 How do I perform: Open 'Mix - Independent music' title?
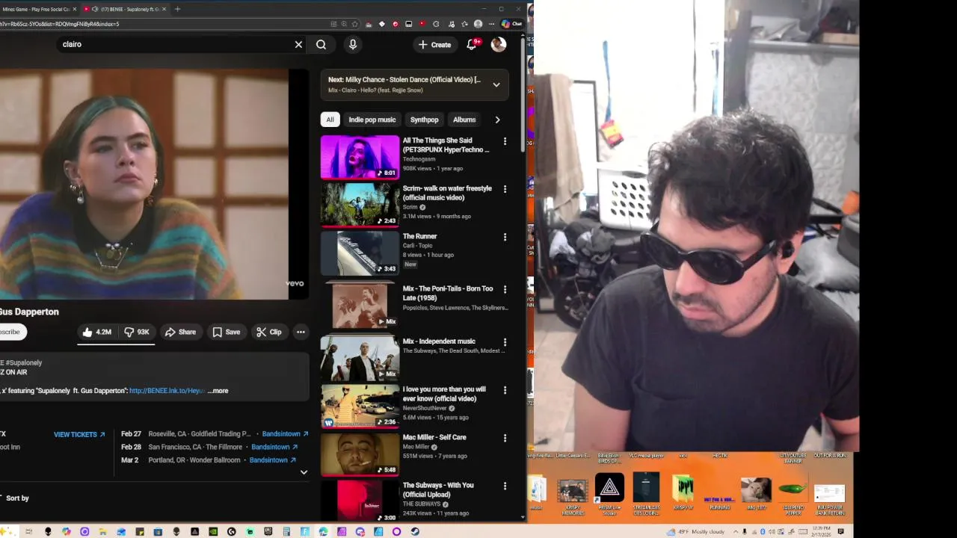[439, 341]
